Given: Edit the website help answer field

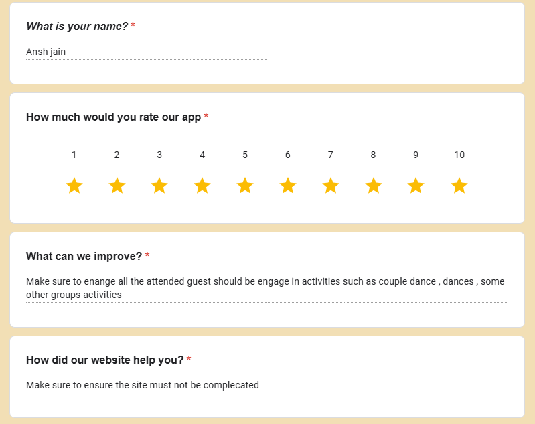Looking at the screenshot, I should click(146, 385).
